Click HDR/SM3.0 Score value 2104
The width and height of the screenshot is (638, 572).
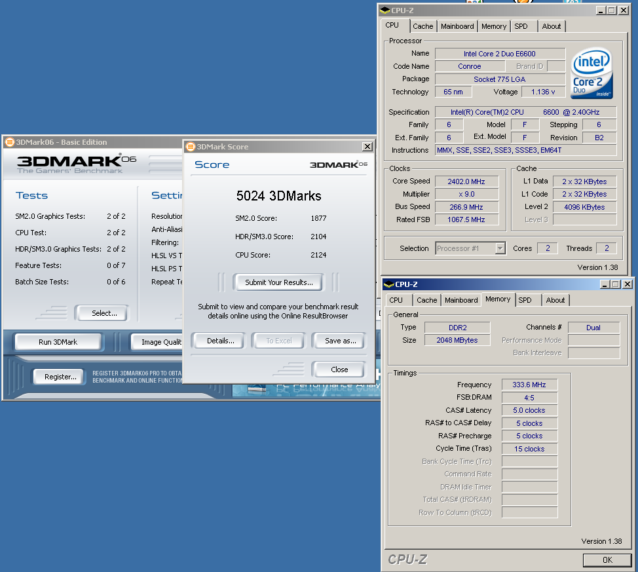[x=318, y=237]
